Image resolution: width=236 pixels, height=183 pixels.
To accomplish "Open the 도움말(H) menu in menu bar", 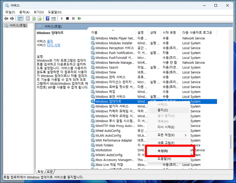I will 55,12.
